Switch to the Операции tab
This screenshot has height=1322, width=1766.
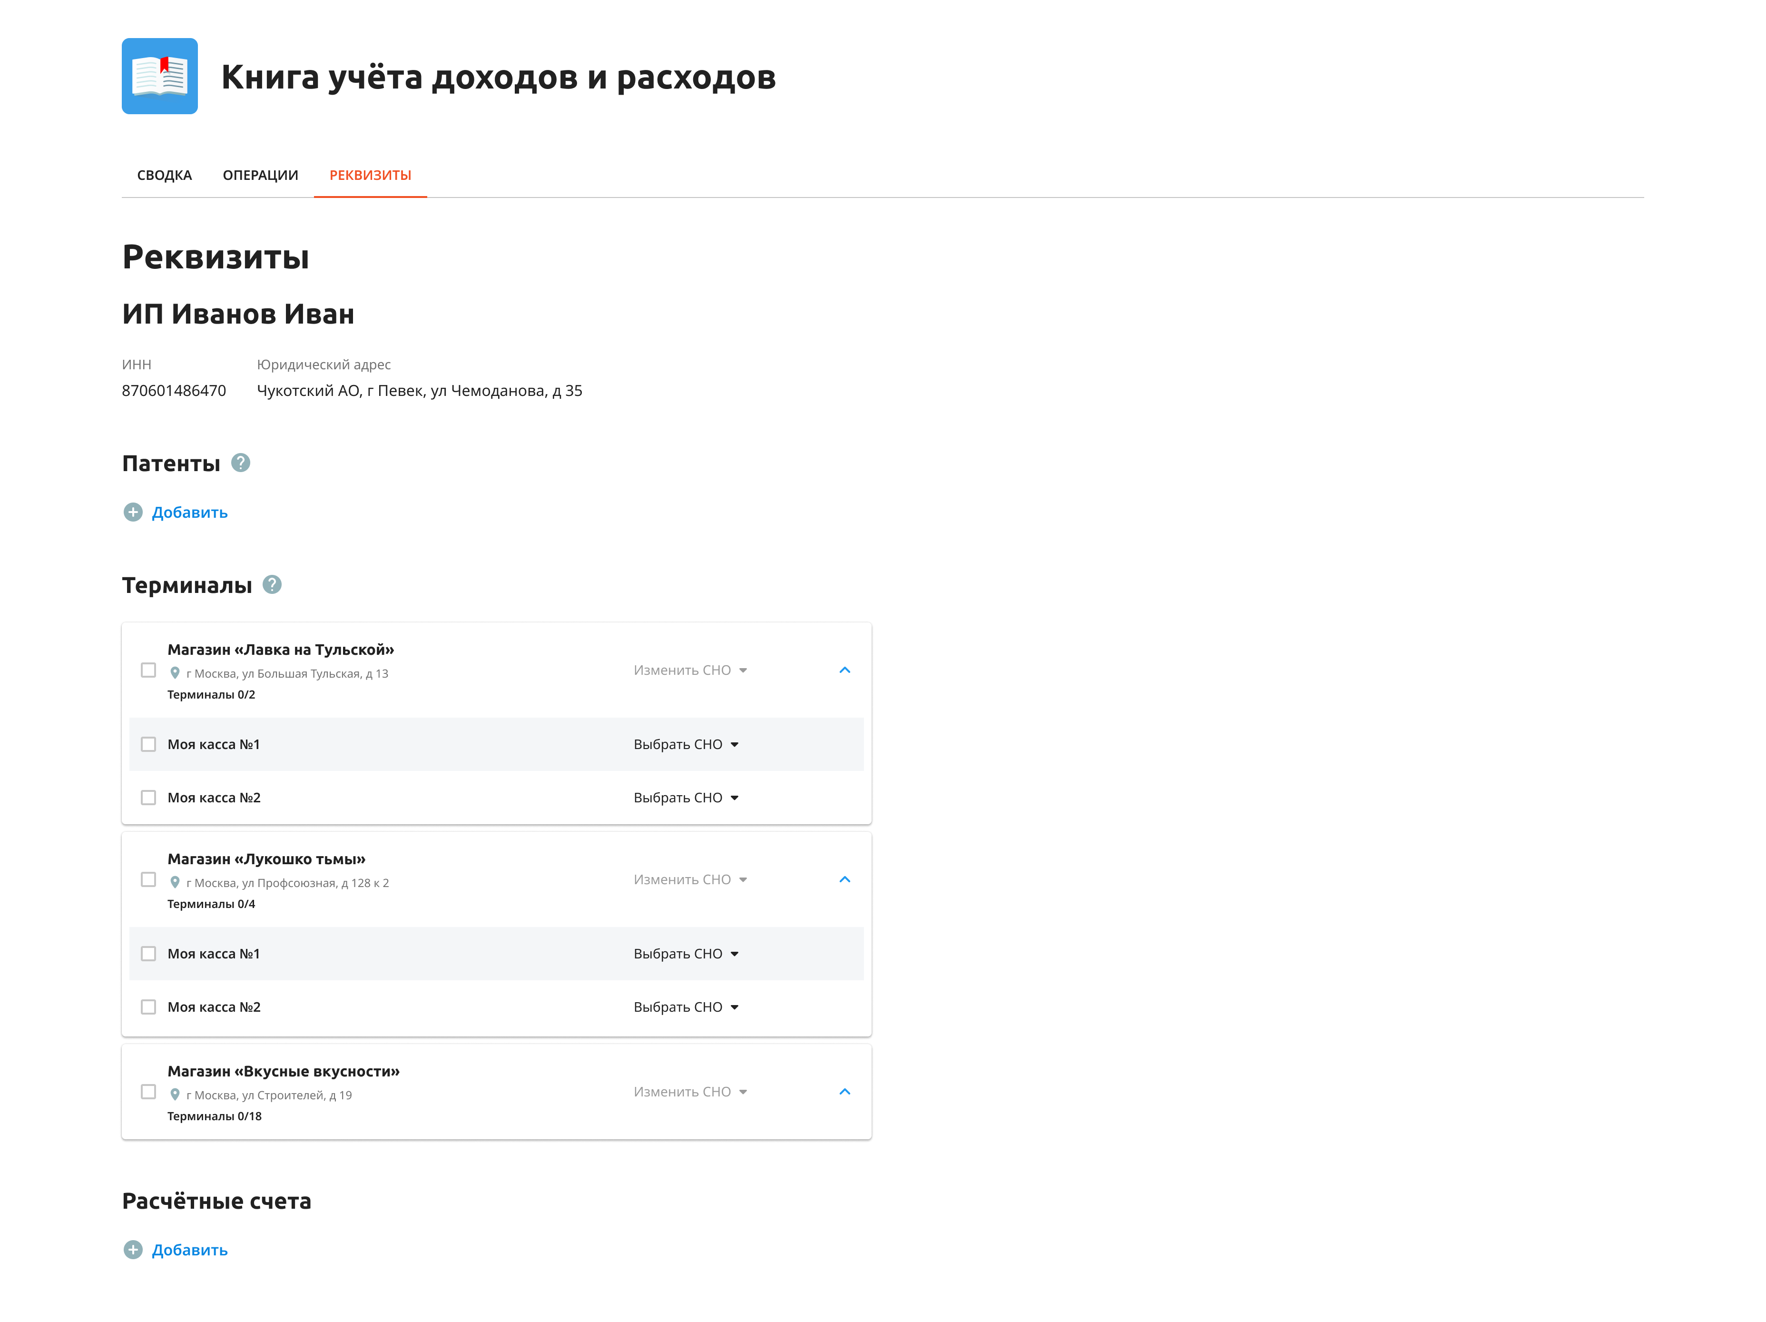(260, 175)
